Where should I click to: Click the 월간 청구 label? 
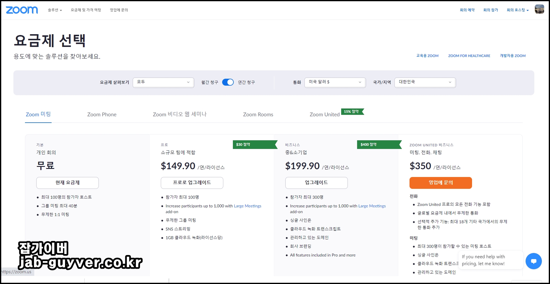(210, 82)
